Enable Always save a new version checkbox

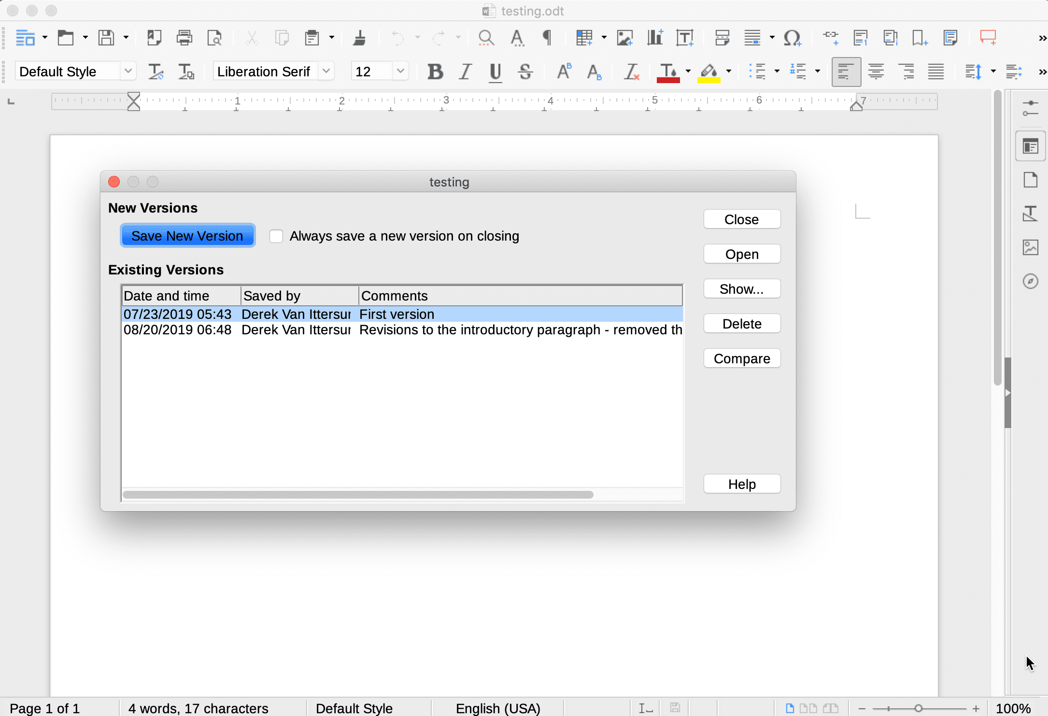[276, 236]
